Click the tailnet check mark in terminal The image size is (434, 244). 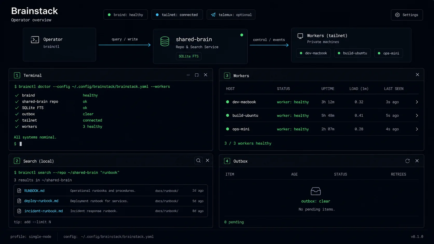click(17, 120)
